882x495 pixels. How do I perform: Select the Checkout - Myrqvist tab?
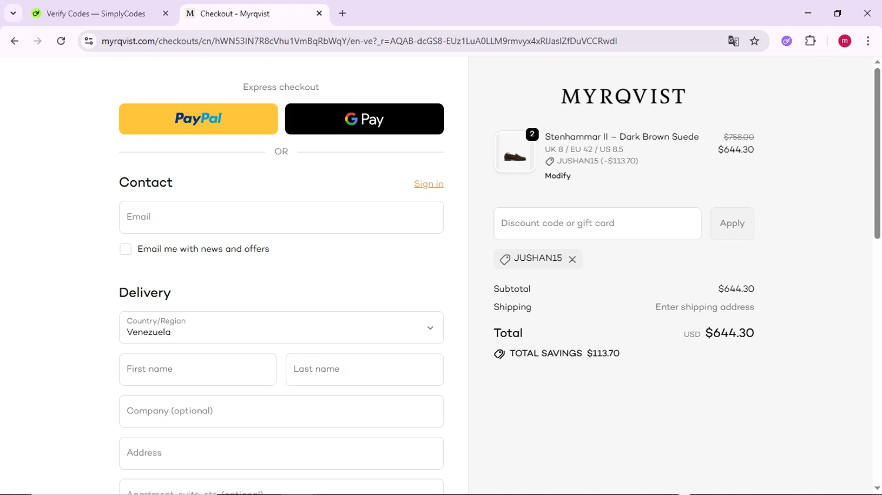click(x=254, y=14)
